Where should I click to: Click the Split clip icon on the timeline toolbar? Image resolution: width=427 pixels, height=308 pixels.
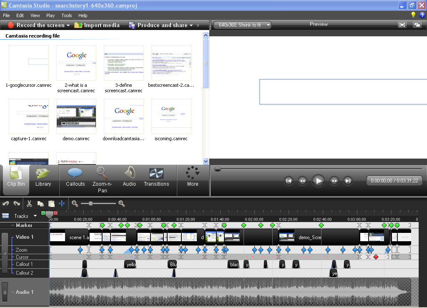(x=61, y=203)
